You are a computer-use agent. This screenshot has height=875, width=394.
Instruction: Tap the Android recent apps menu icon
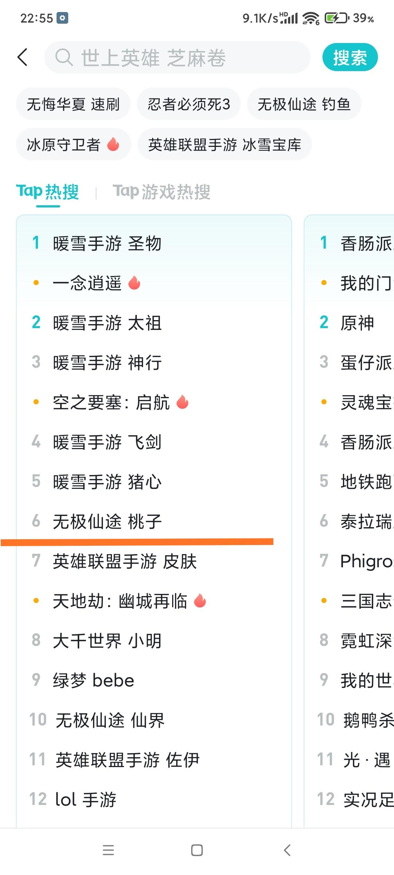[x=108, y=850]
